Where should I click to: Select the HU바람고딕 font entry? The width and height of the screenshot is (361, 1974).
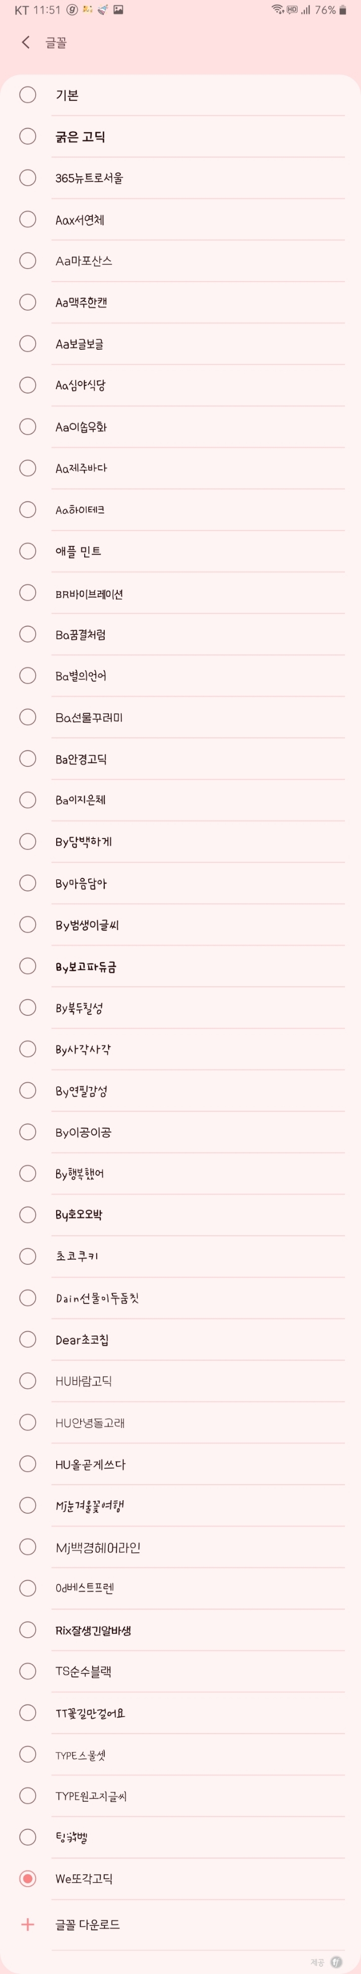coord(83,1381)
